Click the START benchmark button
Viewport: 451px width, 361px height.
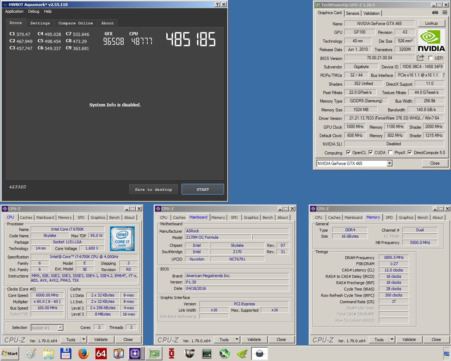203,189
